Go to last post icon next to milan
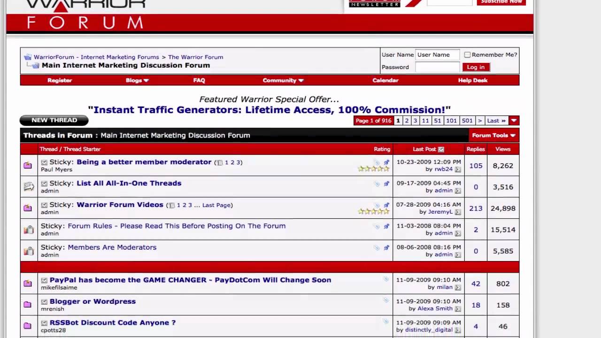This screenshot has height=338, width=601. [458, 287]
